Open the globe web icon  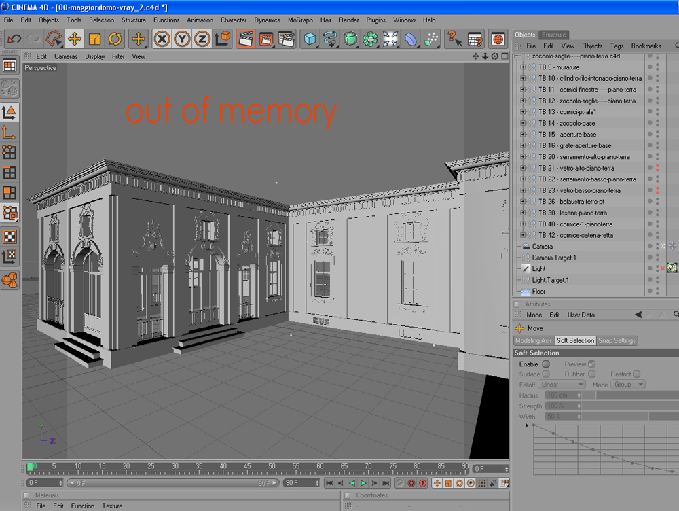pyautogui.click(x=498, y=39)
